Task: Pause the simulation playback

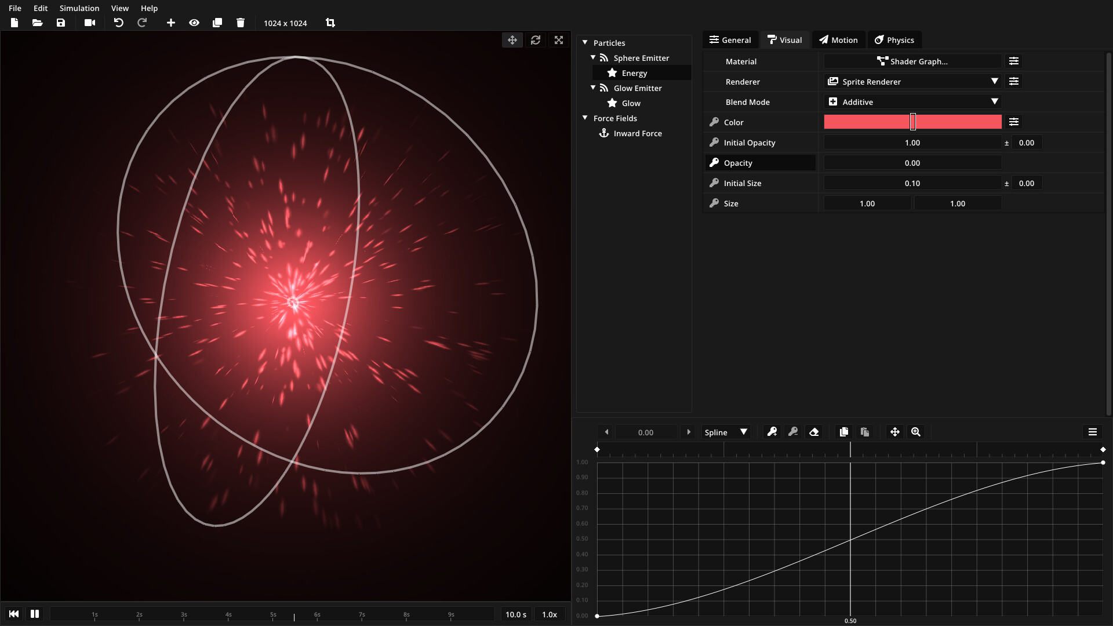Action: pos(35,614)
